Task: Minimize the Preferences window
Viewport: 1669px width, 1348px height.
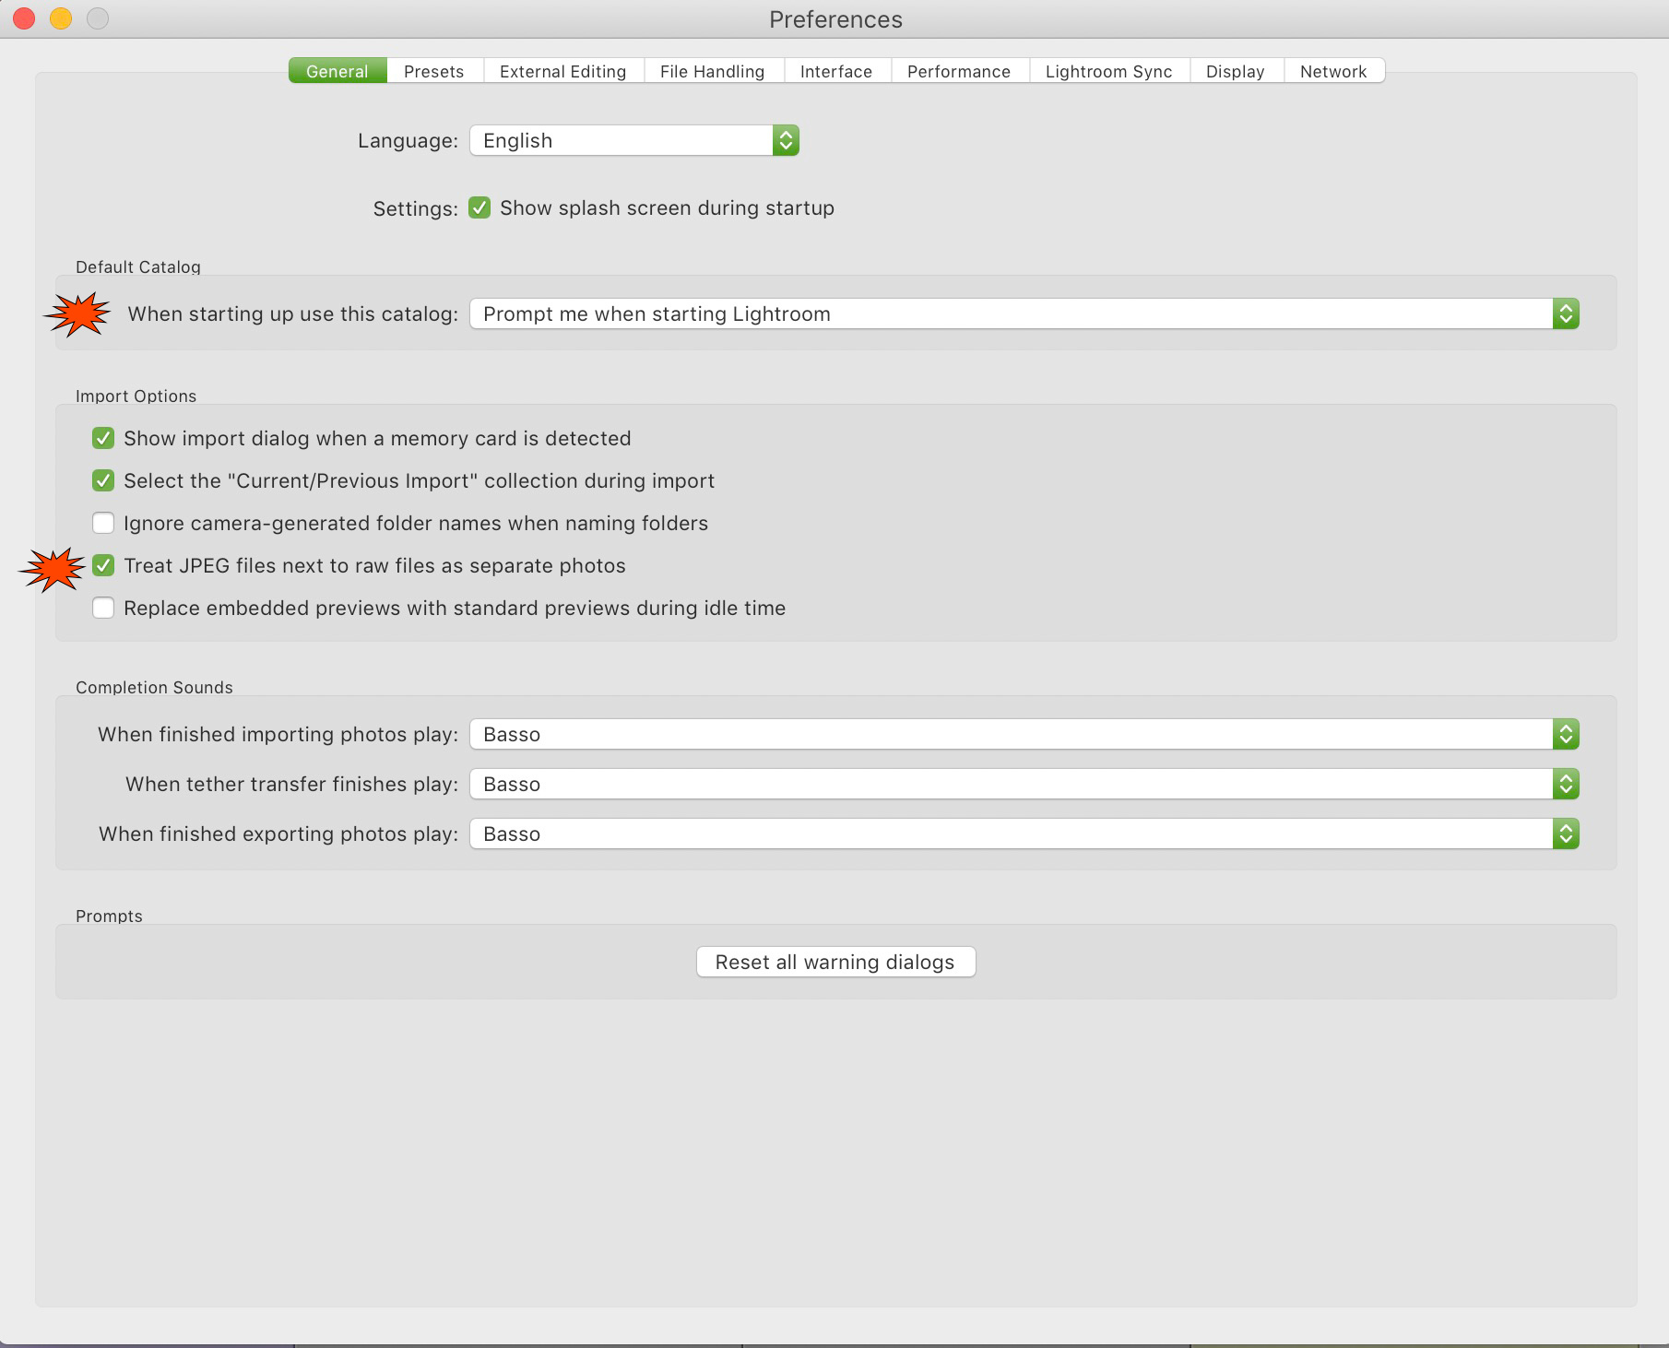Action: (x=61, y=18)
